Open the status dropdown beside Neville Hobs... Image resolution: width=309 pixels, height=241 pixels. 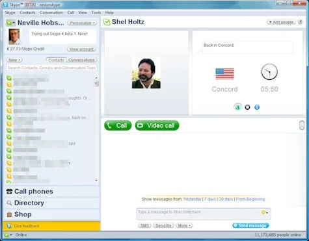pos(10,23)
